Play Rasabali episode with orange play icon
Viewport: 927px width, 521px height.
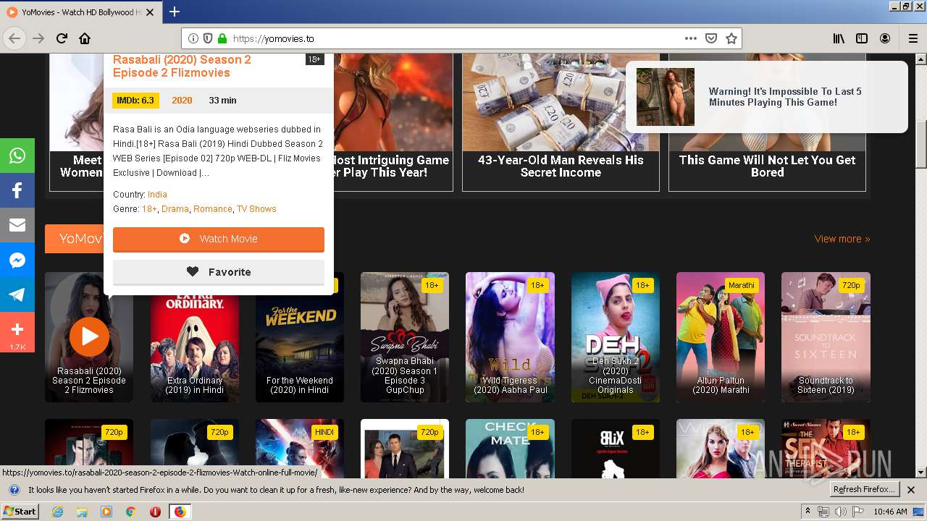tap(89, 336)
